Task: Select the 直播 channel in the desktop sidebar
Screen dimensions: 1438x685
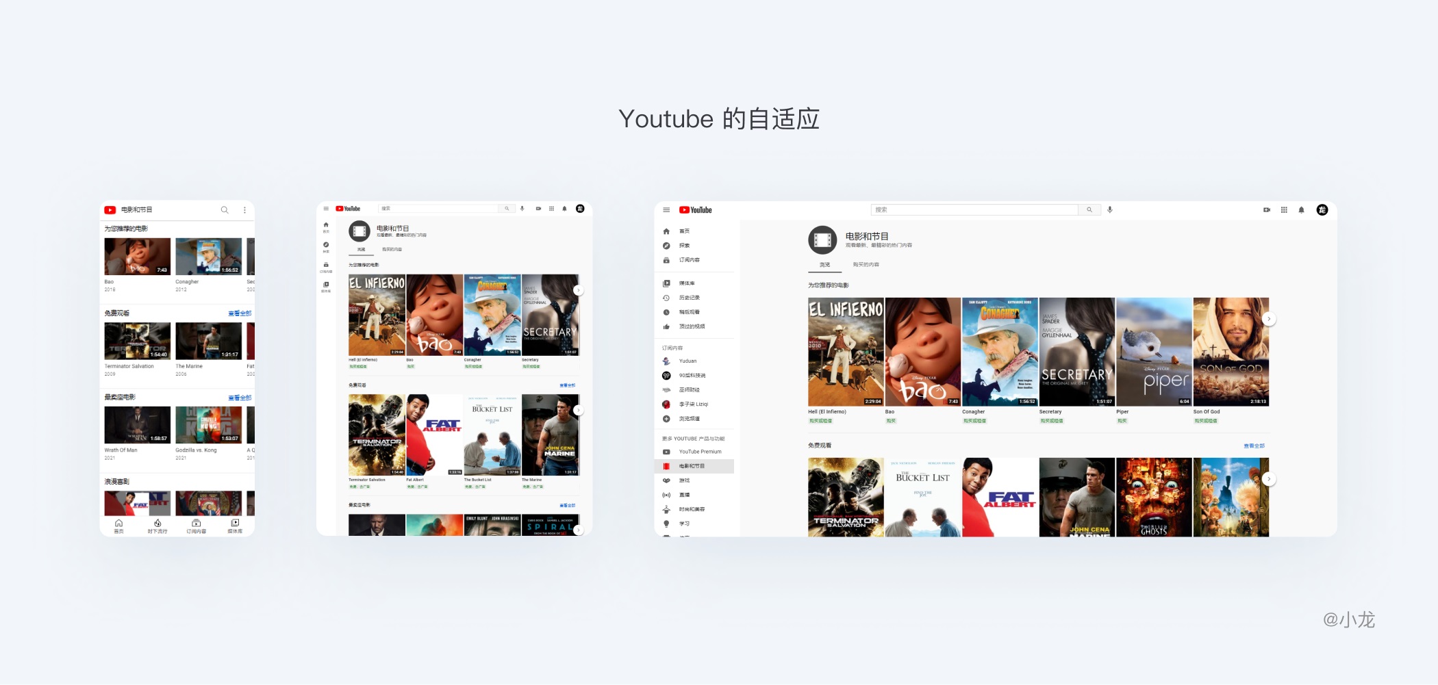Action: (683, 494)
